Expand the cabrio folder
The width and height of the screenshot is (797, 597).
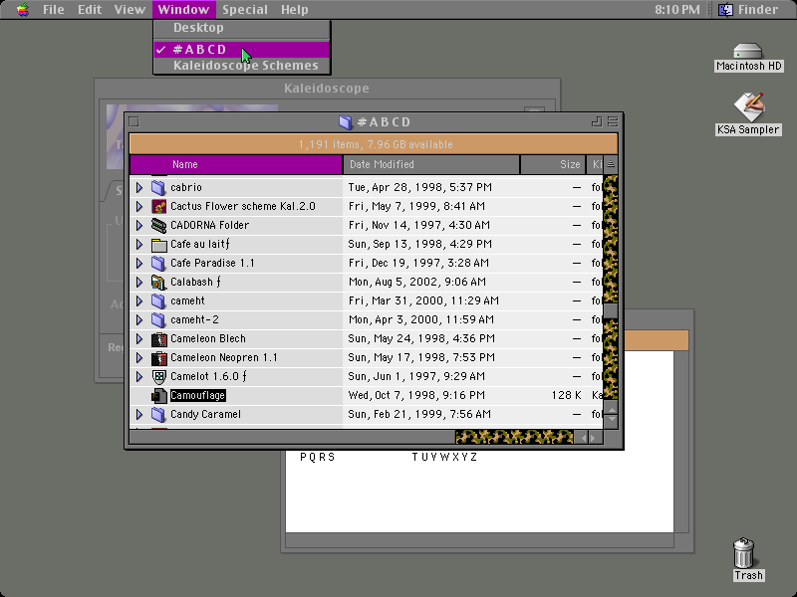click(139, 187)
